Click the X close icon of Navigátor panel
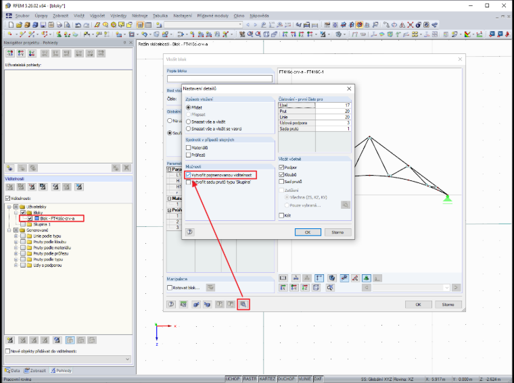Viewport: 514px width, 383px height. (x=131, y=43)
